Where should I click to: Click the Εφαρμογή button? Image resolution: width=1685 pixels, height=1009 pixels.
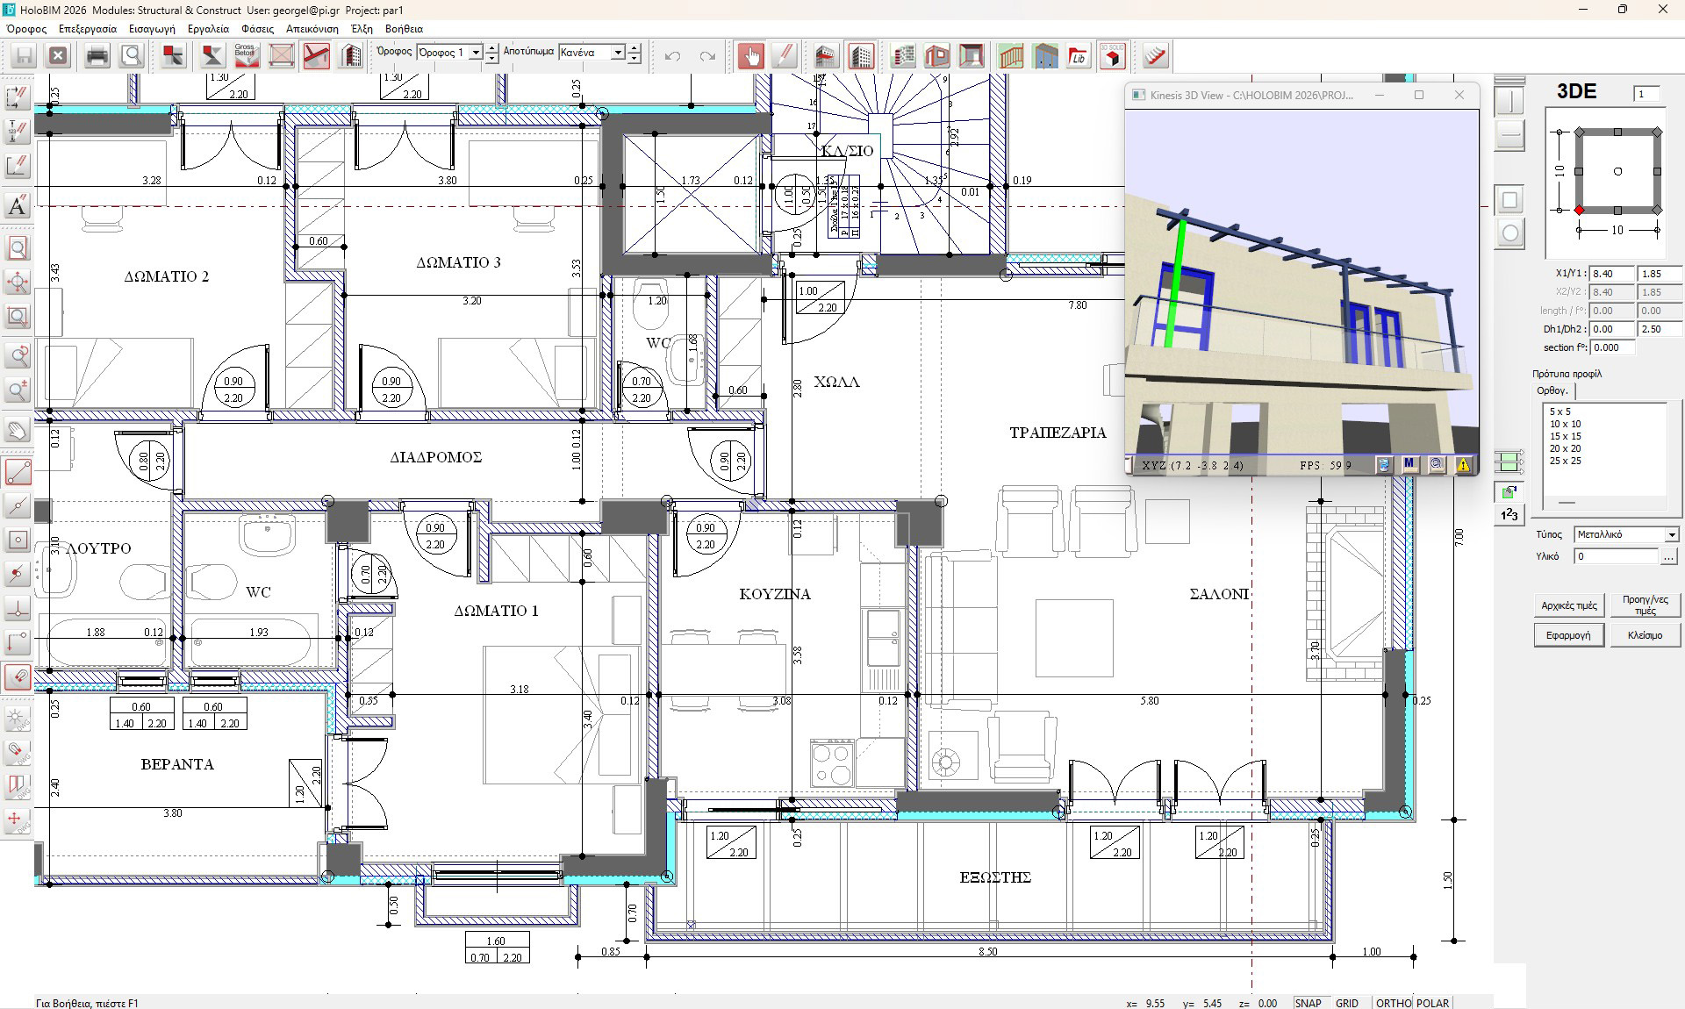1568,635
